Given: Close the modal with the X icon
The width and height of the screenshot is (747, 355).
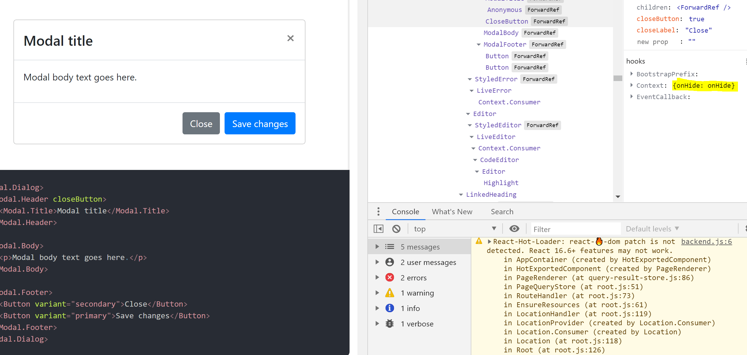Looking at the screenshot, I should coord(290,38).
